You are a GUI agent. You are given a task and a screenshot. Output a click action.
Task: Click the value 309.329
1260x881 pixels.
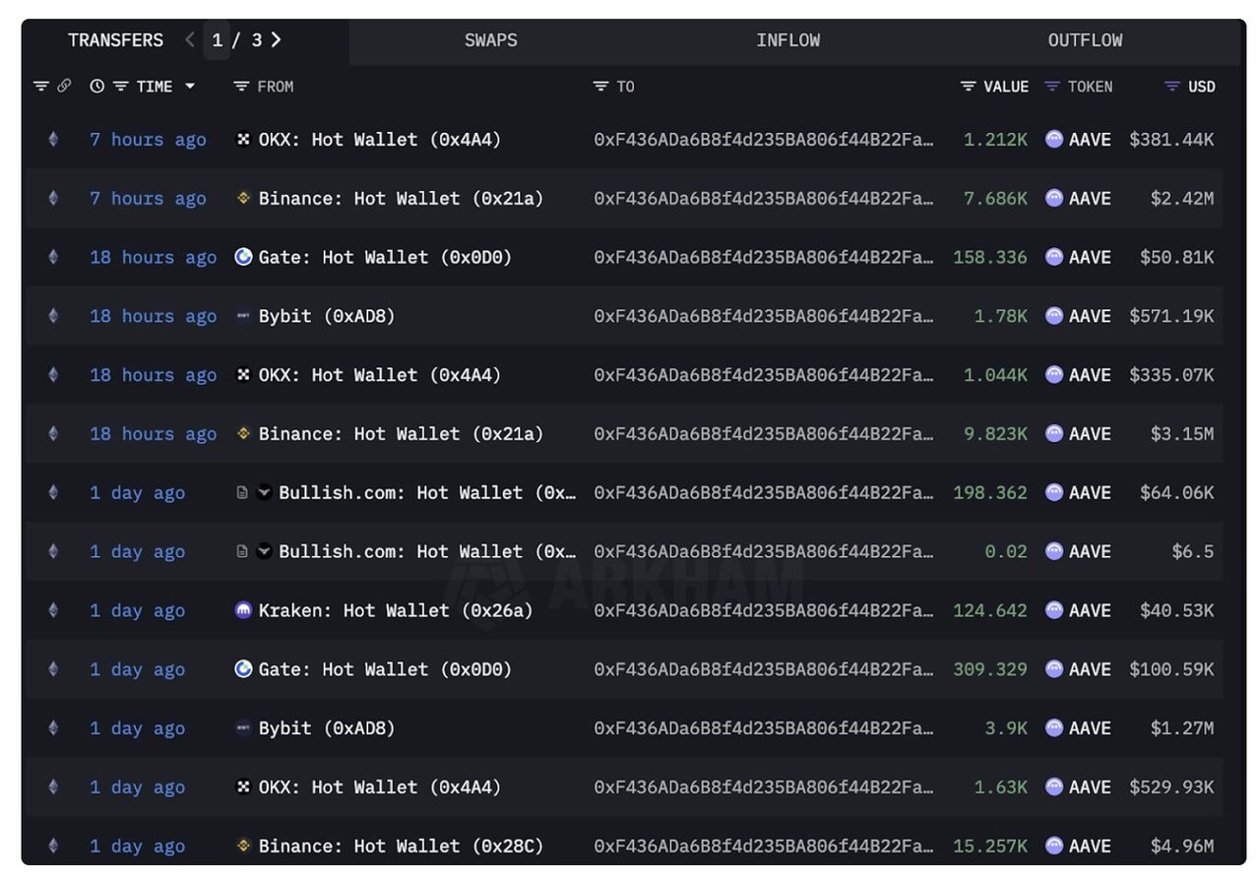990,669
